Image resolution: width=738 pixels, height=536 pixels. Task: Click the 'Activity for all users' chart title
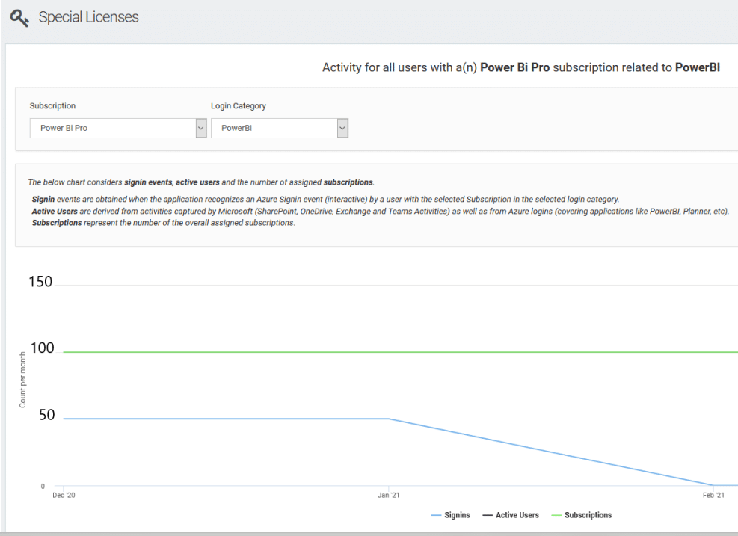pos(520,67)
